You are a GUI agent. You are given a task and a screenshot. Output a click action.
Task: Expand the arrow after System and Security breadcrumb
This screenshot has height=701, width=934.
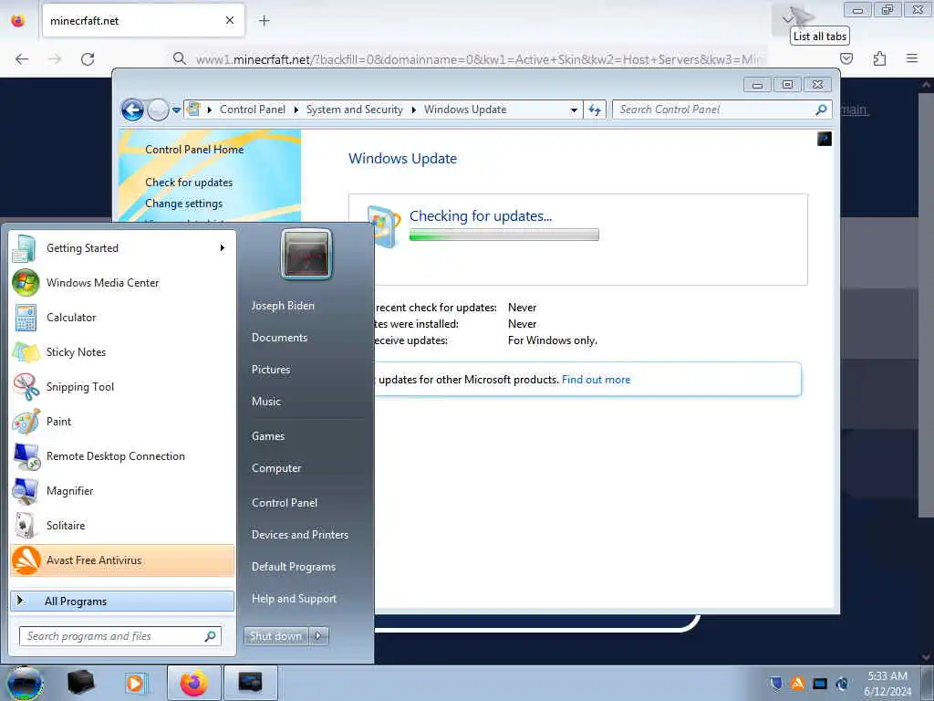413,110
